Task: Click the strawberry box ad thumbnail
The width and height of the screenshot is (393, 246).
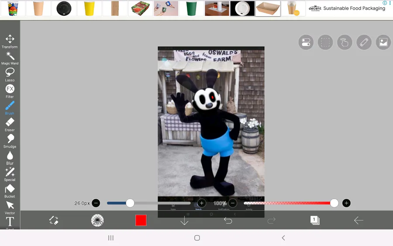Action: (140, 8)
